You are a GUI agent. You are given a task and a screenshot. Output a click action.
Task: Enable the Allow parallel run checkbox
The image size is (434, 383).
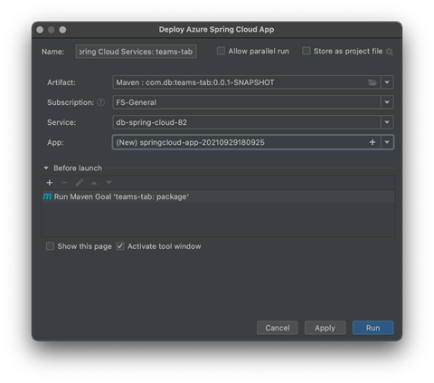coord(221,51)
